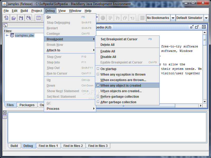Click the editor scroll down arrow
The height and width of the screenshot is (158, 211).
(205, 102)
